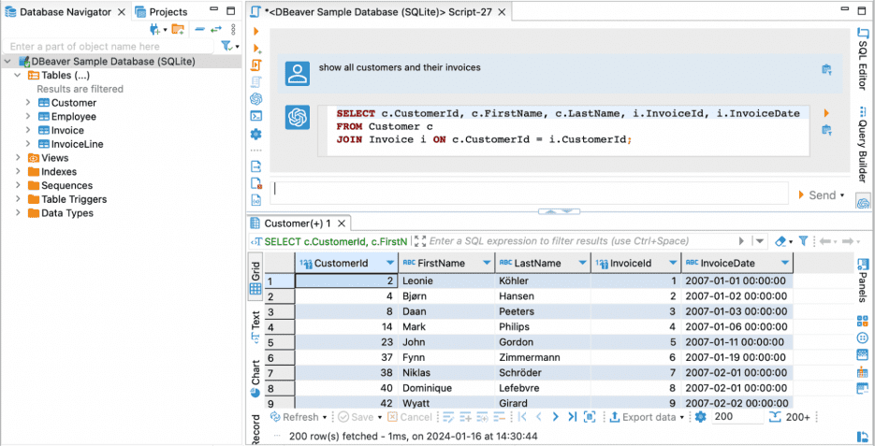The height and width of the screenshot is (446, 875).
Task: Click the Send button
Action: point(821,195)
